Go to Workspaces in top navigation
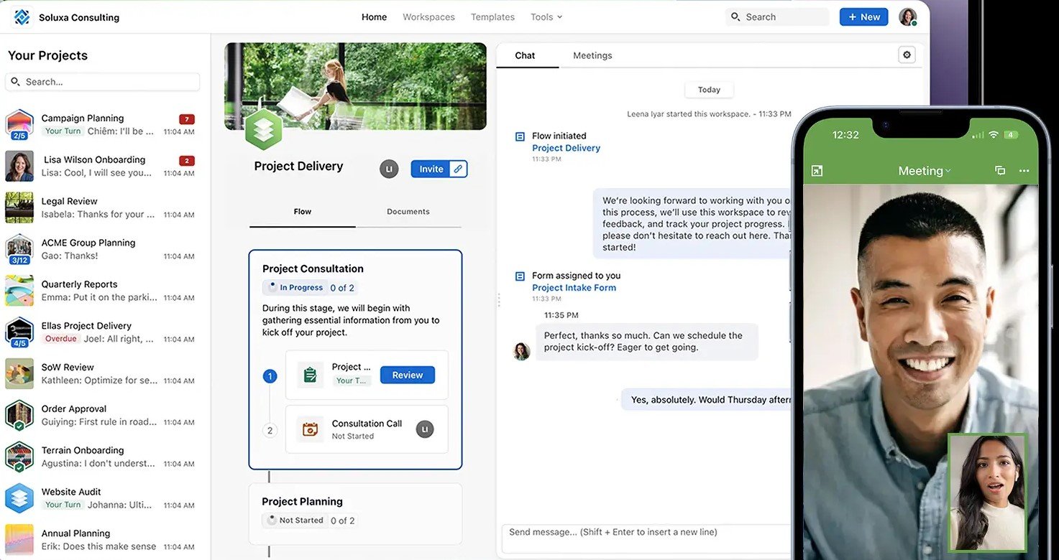This screenshot has height=560, width=1059. click(428, 17)
